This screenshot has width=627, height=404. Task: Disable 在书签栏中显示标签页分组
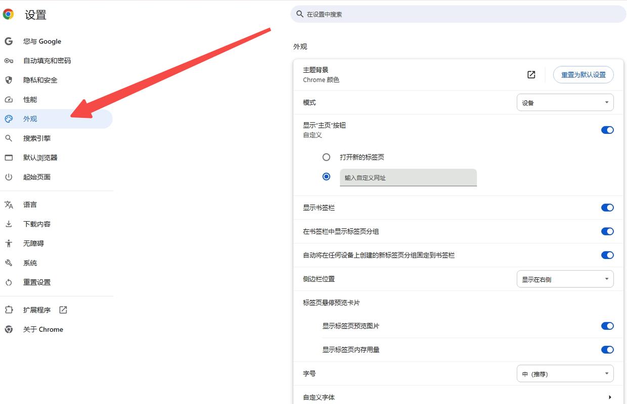tap(607, 231)
